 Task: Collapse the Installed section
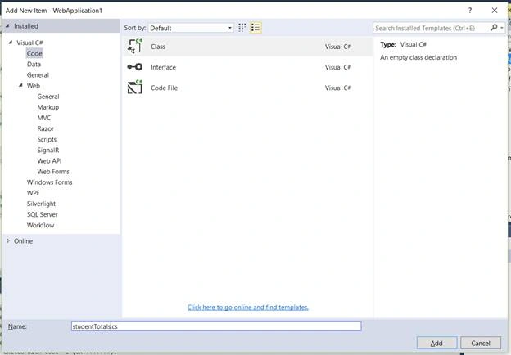pyautogui.click(x=7, y=26)
